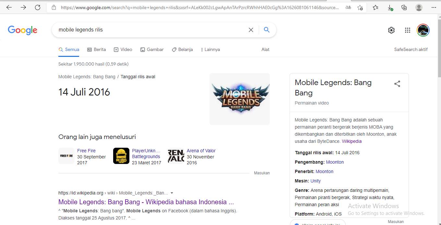
Task: Go forward to next page
Action: 23,7
